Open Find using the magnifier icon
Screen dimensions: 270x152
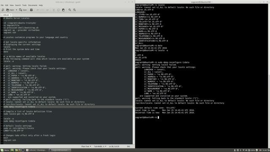click(x=70, y=10)
